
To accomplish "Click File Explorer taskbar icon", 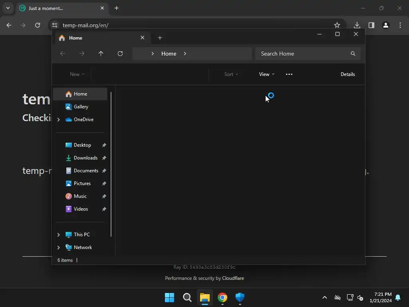I will 205,297.
